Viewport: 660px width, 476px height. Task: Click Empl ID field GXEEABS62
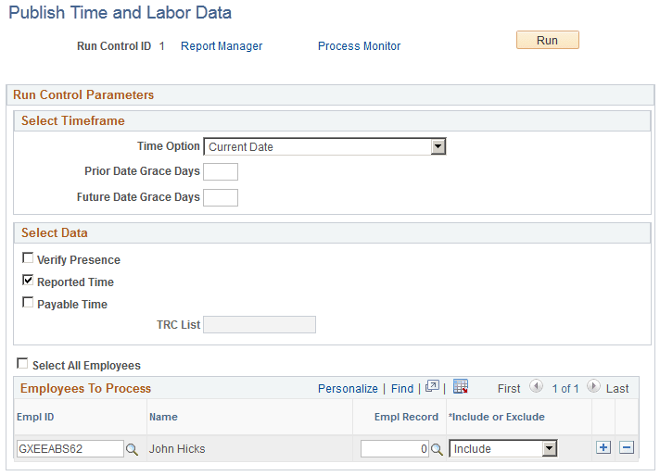pyautogui.click(x=70, y=448)
